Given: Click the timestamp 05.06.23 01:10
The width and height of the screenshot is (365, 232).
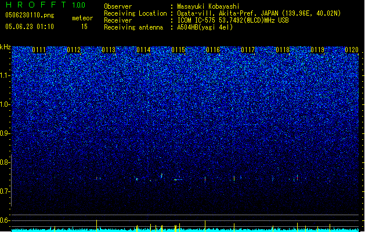Looking at the screenshot, I should click(30, 27).
